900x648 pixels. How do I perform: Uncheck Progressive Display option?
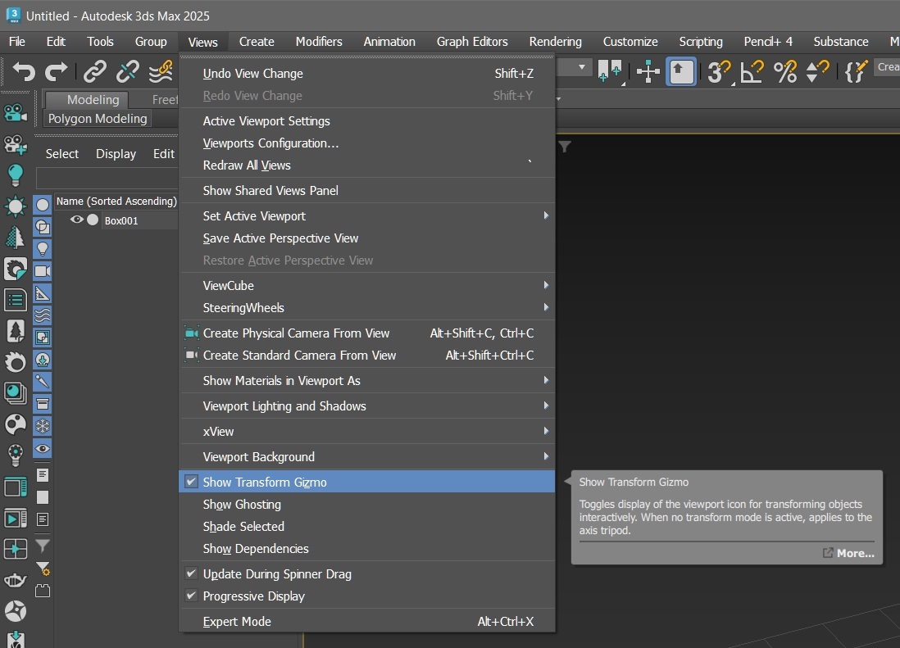(253, 596)
